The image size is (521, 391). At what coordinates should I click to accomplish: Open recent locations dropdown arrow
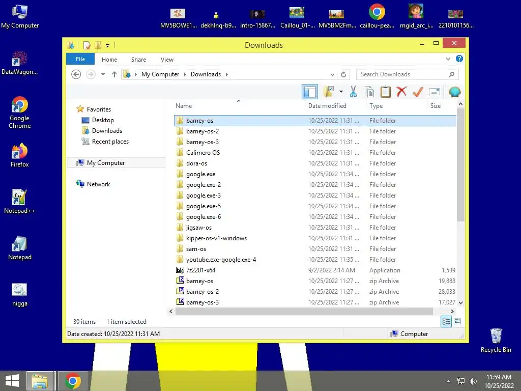tap(103, 74)
